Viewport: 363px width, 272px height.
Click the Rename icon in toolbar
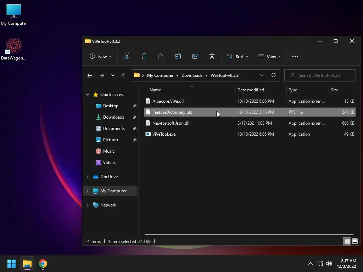tap(178, 56)
